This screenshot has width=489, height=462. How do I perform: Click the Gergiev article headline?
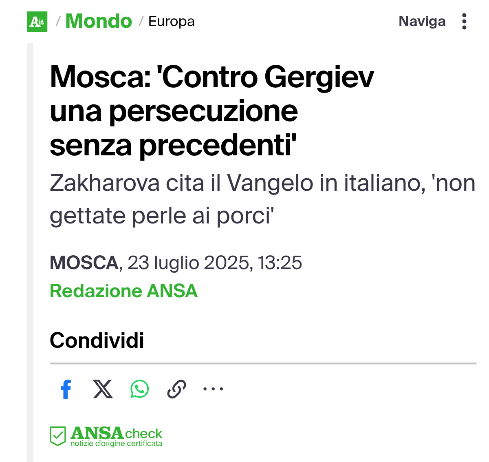point(211,111)
